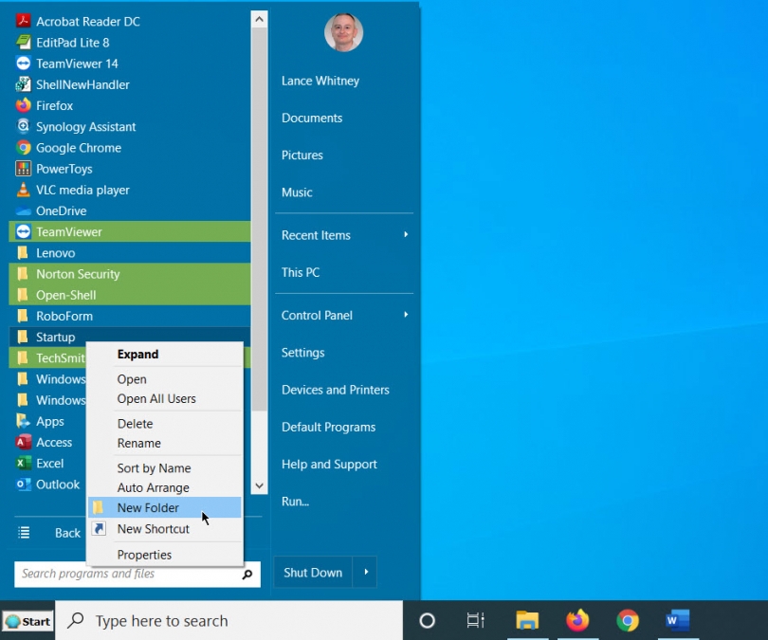768x640 pixels.
Task: Select New Folder in context menu
Action: point(165,508)
